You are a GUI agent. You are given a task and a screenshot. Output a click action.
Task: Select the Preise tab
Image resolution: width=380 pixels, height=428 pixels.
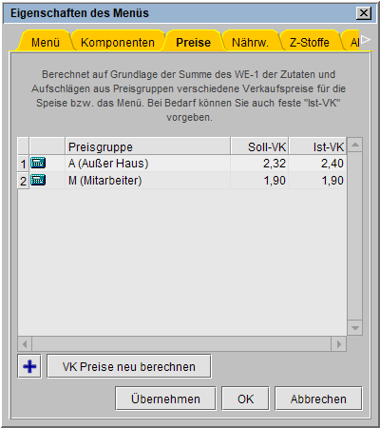click(x=193, y=42)
